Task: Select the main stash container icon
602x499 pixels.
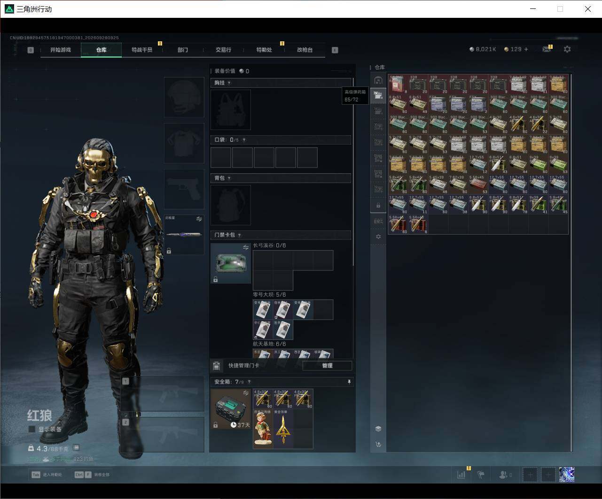Action: click(378, 80)
